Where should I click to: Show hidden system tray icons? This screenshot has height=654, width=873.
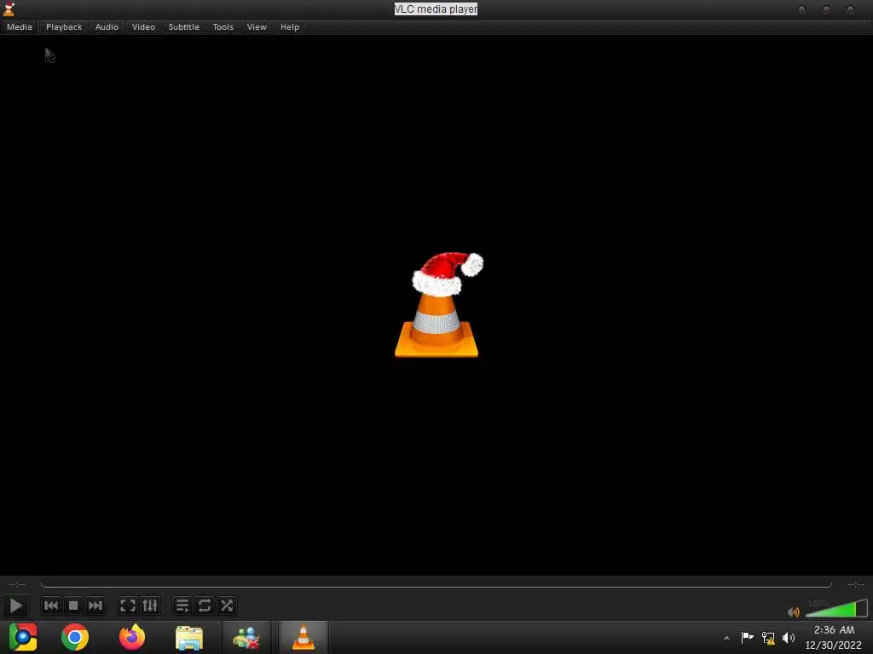pos(726,638)
